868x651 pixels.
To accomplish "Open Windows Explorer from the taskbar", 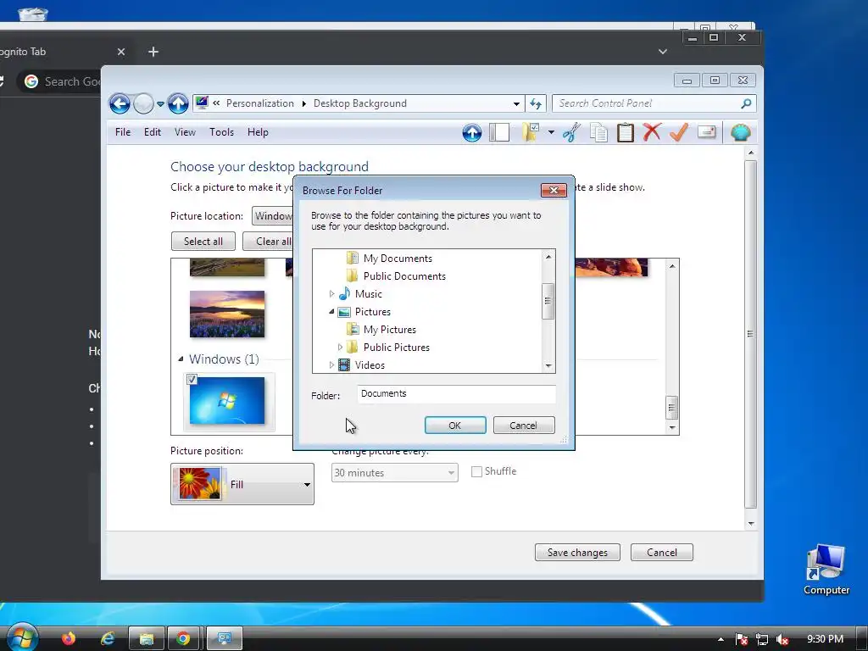I will (146, 639).
